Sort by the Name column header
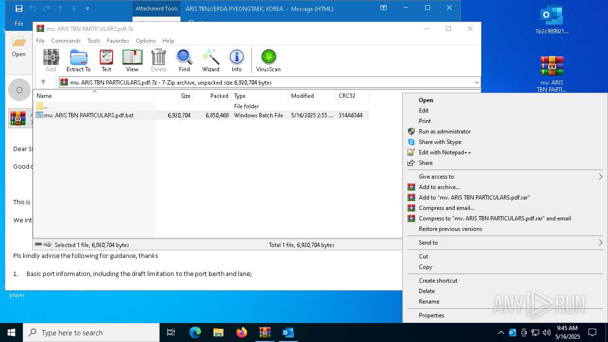The width and height of the screenshot is (608, 342). click(95, 95)
